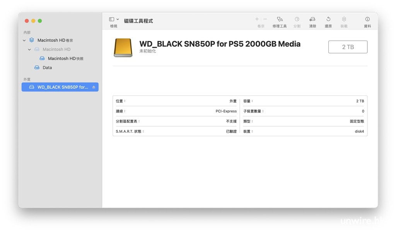Eject the WD_BLACK SN850P external drive
The image size is (396, 232).
[94, 87]
